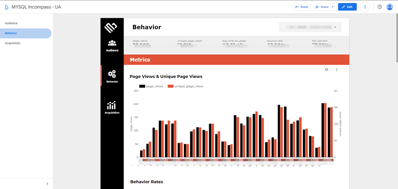Click the Acquisition chart icon in black panel
The height and width of the screenshot is (189, 398).
point(112,106)
